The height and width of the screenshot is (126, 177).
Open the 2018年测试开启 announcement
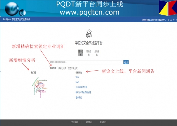click(81, 87)
